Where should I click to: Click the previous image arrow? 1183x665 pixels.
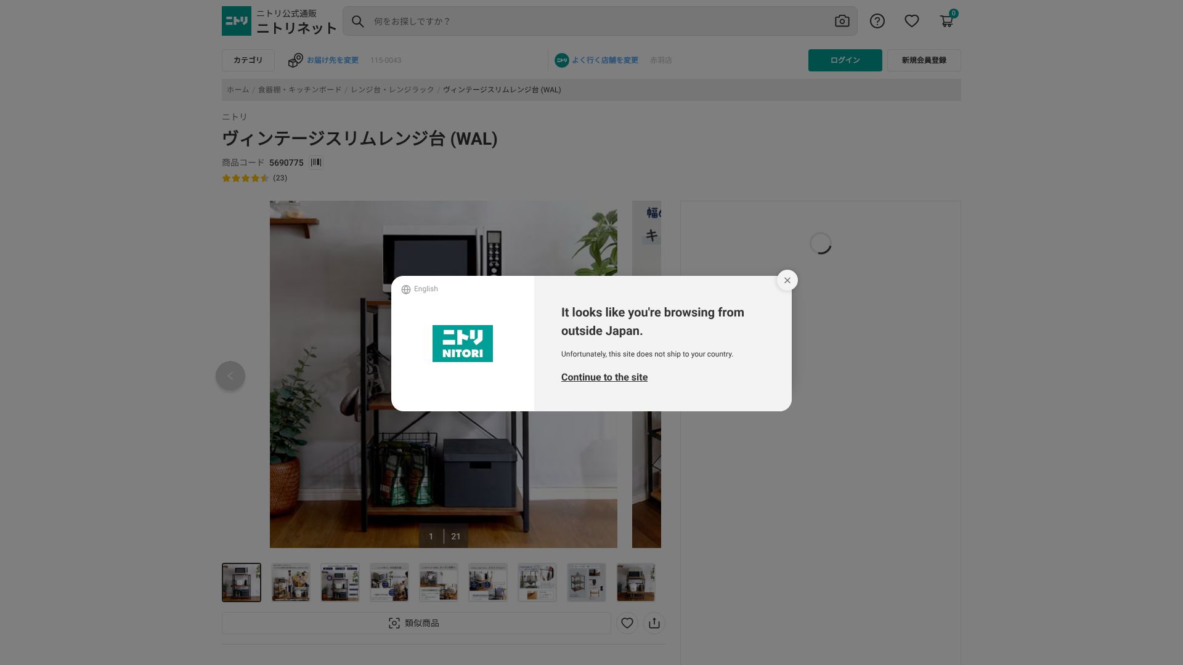tap(230, 376)
